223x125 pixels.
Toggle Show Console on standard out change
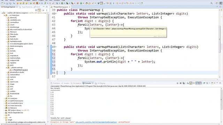tap(197, 83)
